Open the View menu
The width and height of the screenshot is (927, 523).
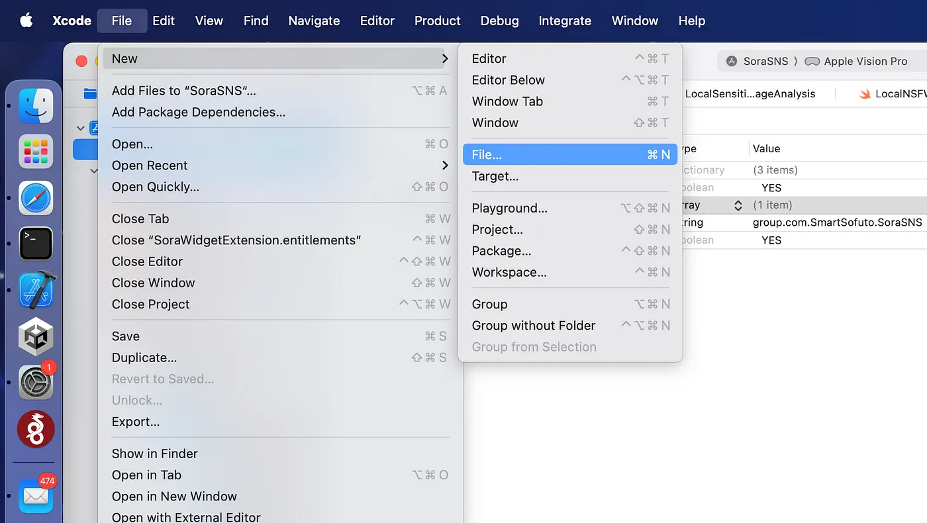click(209, 21)
